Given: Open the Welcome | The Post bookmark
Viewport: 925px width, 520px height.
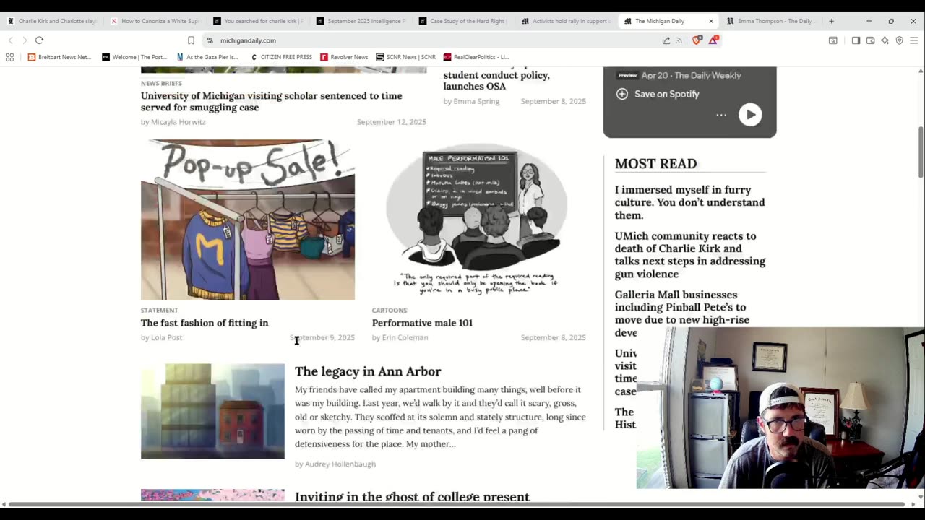Looking at the screenshot, I should pyautogui.click(x=134, y=57).
